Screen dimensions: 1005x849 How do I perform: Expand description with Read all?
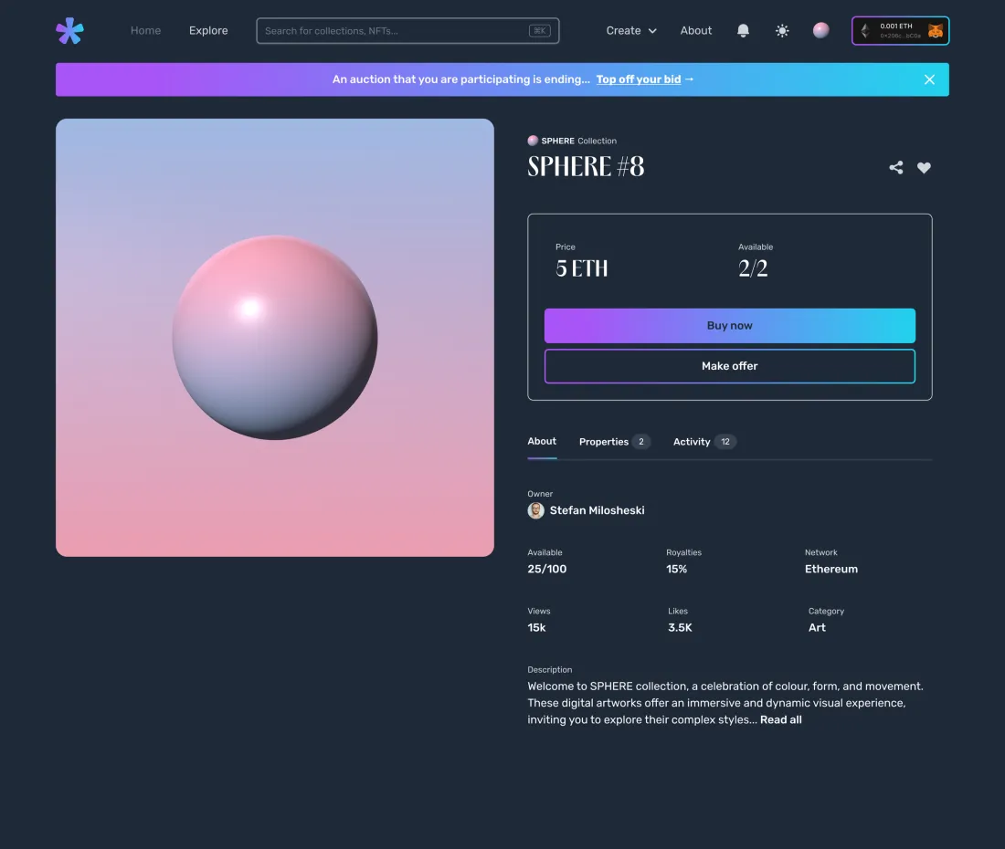[x=780, y=719]
